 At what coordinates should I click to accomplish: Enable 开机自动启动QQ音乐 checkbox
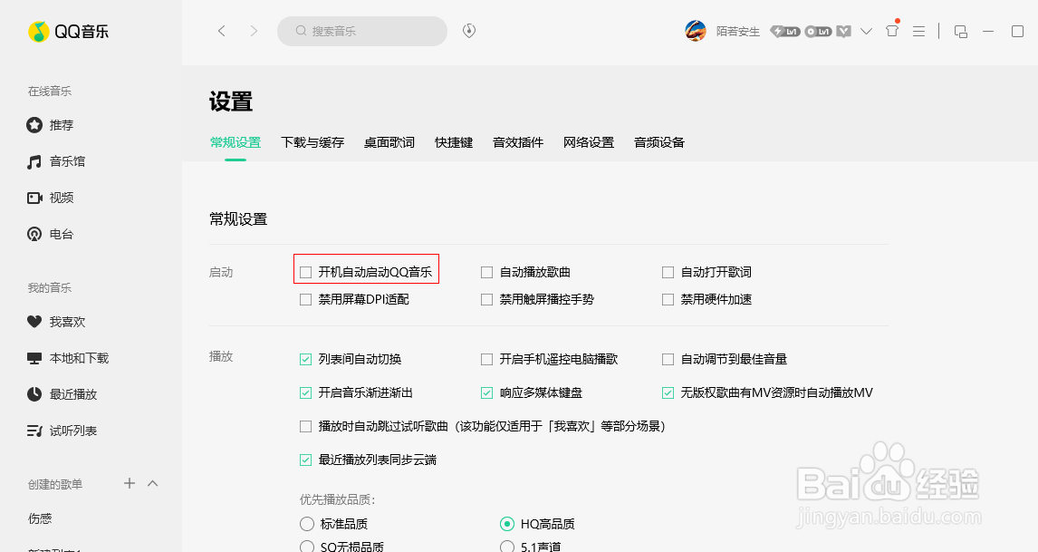[305, 270]
